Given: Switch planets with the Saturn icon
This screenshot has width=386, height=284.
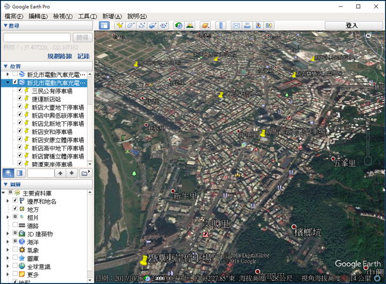Looking at the screenshot, I should [205, 25].
